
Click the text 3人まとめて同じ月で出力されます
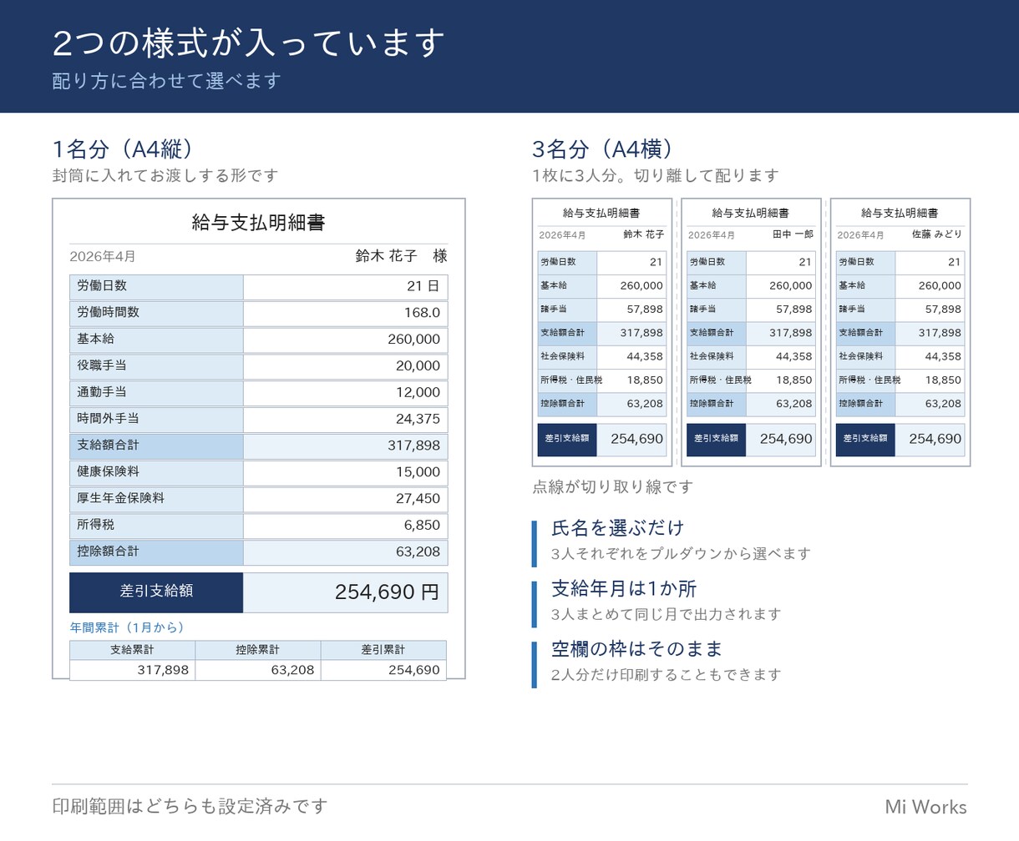(667, 615)
